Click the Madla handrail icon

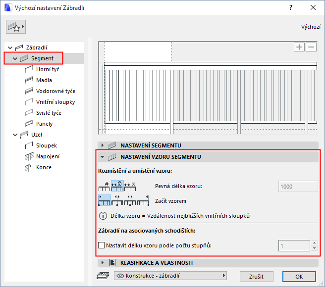[x=29, y=80]
